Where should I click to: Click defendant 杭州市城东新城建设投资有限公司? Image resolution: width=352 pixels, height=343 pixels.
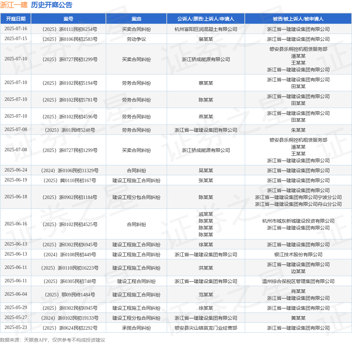(x=298, y=221)
